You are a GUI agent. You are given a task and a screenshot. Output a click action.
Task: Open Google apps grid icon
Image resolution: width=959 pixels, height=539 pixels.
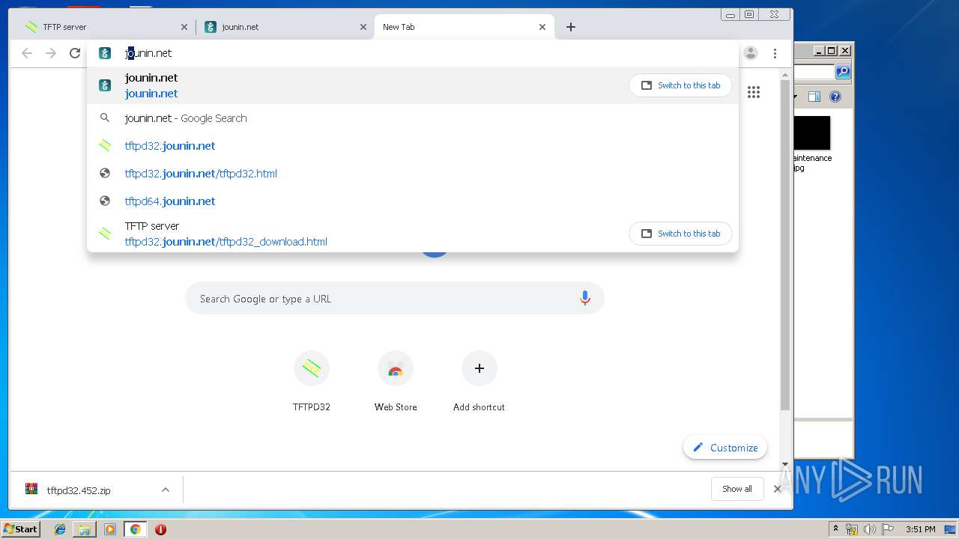754,92
